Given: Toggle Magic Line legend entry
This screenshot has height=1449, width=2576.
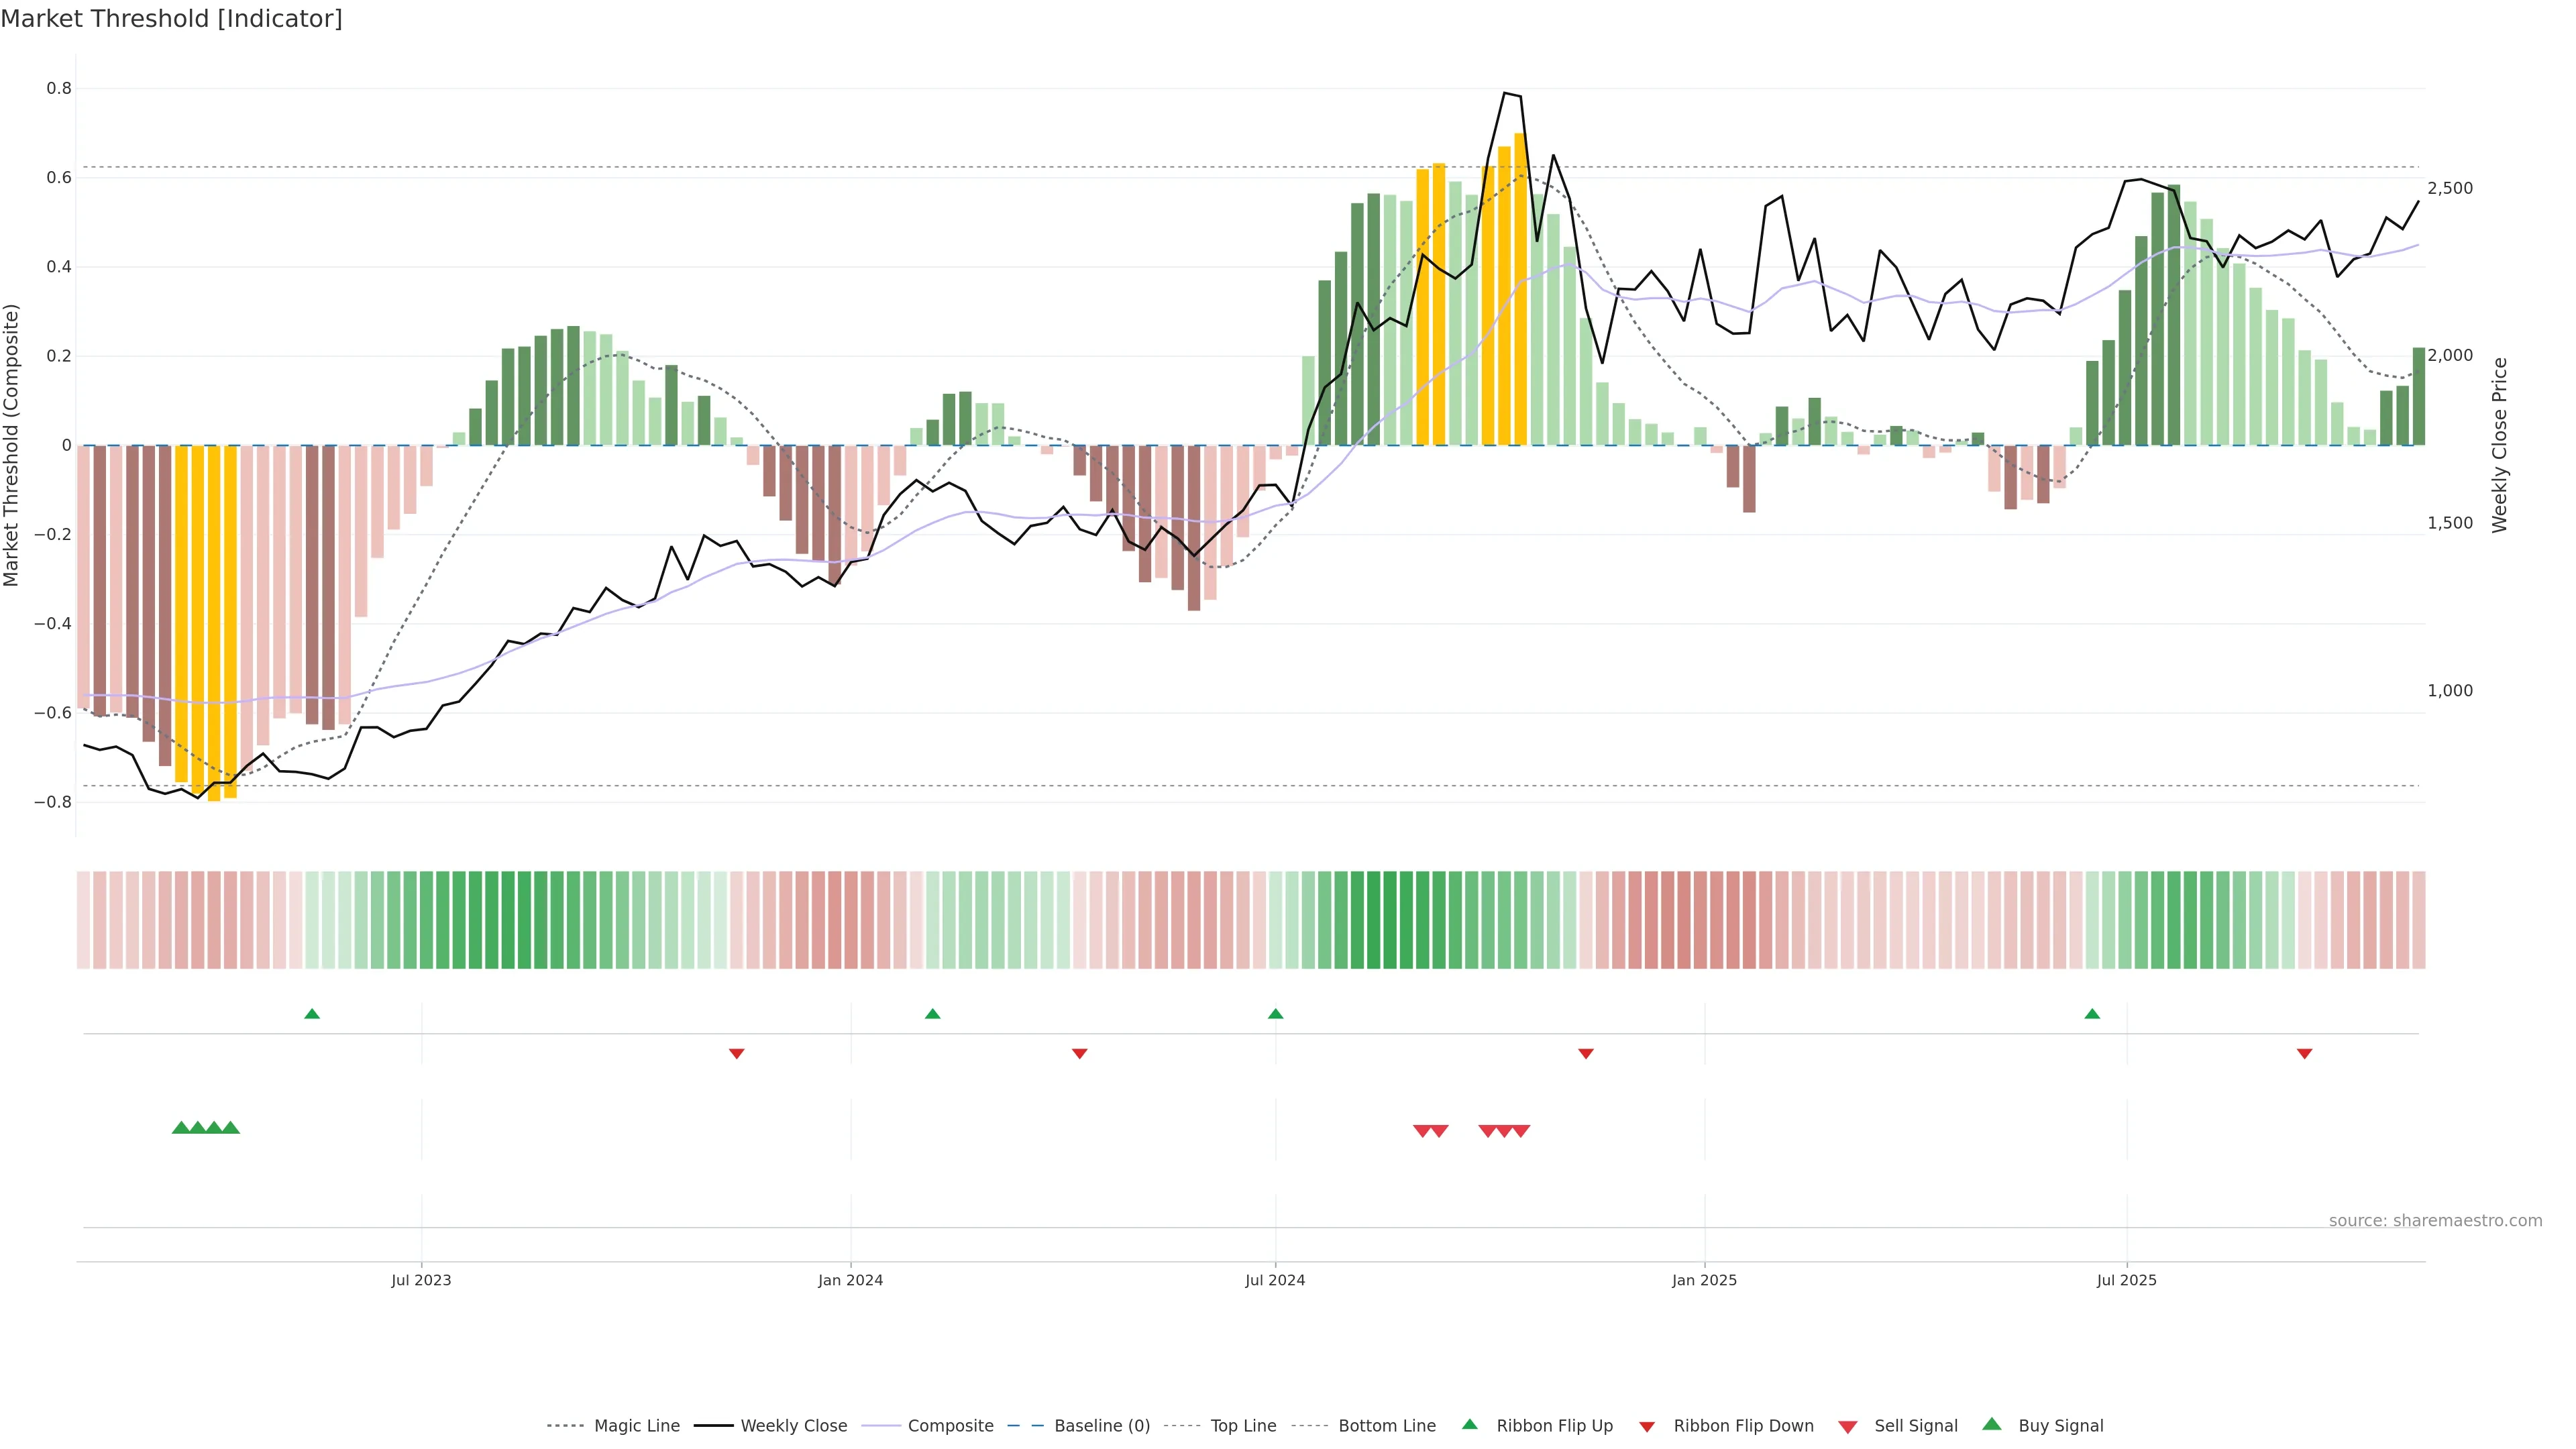Looking at the screenshot, I should [x=636, y=1426].
